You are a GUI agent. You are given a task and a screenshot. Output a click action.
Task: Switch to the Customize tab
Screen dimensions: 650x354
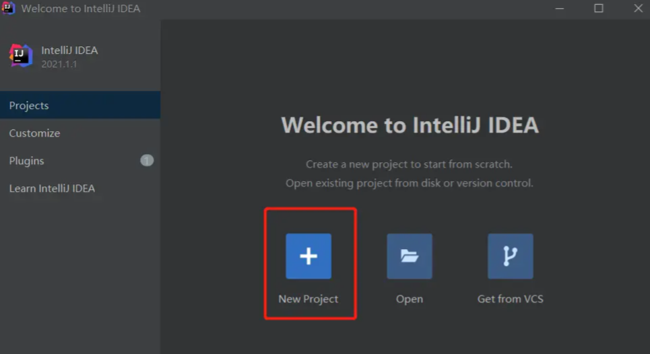point(80,133)
